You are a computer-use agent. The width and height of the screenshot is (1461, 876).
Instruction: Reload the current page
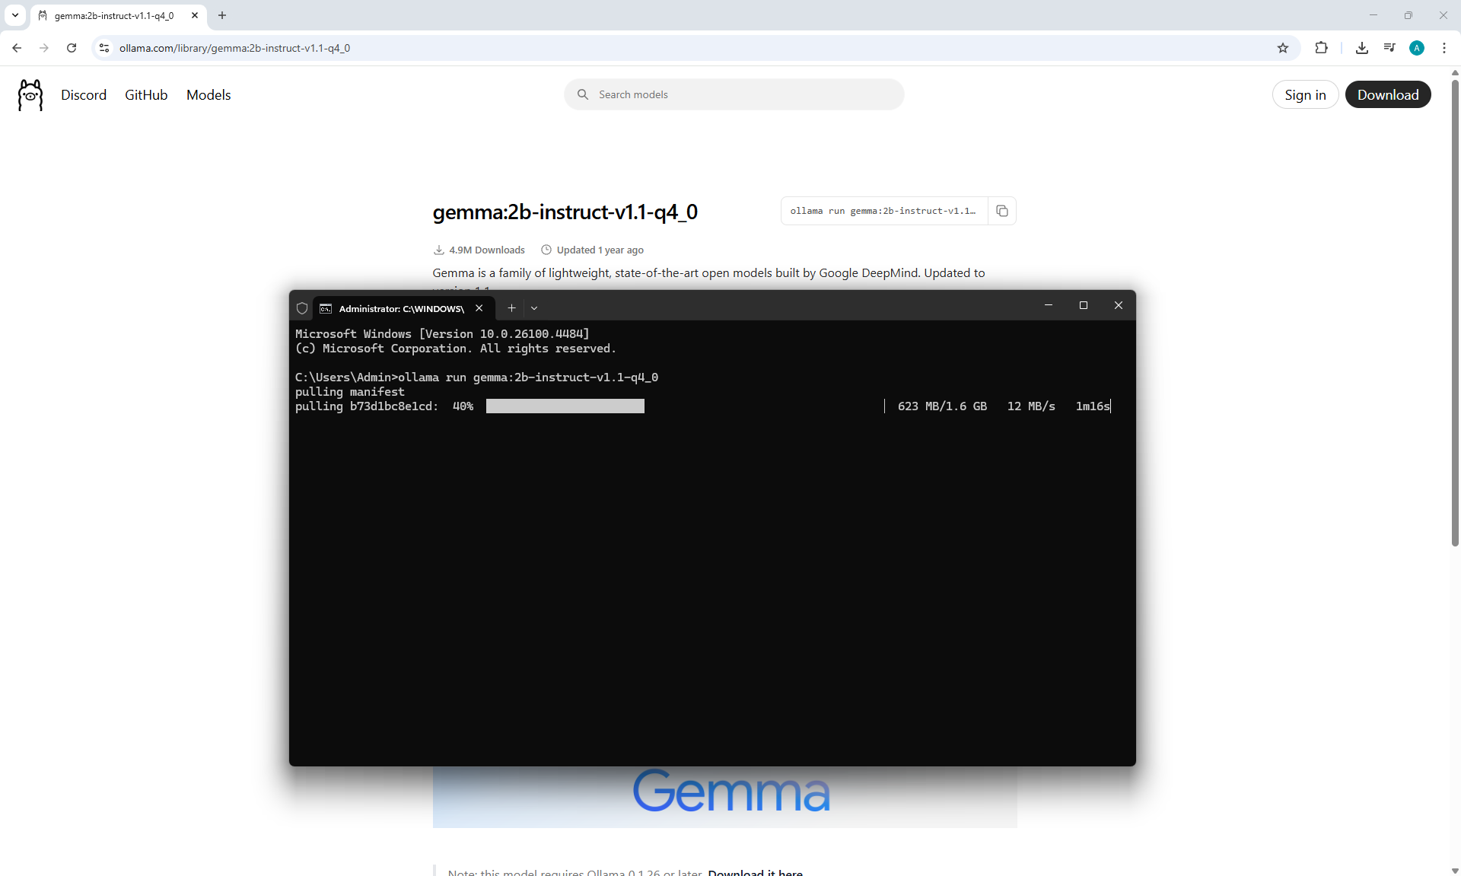pyautogui.click(x=72, y=48)
